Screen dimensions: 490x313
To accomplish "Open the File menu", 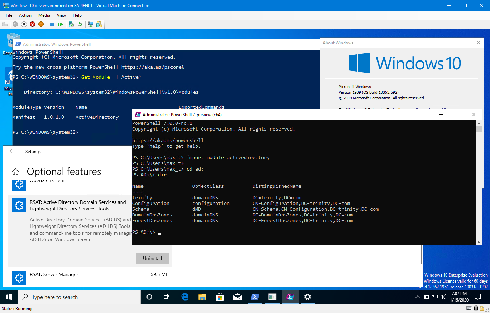I will point(9,15).
